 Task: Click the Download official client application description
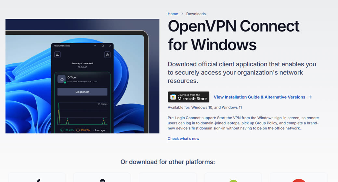(242, 72)
